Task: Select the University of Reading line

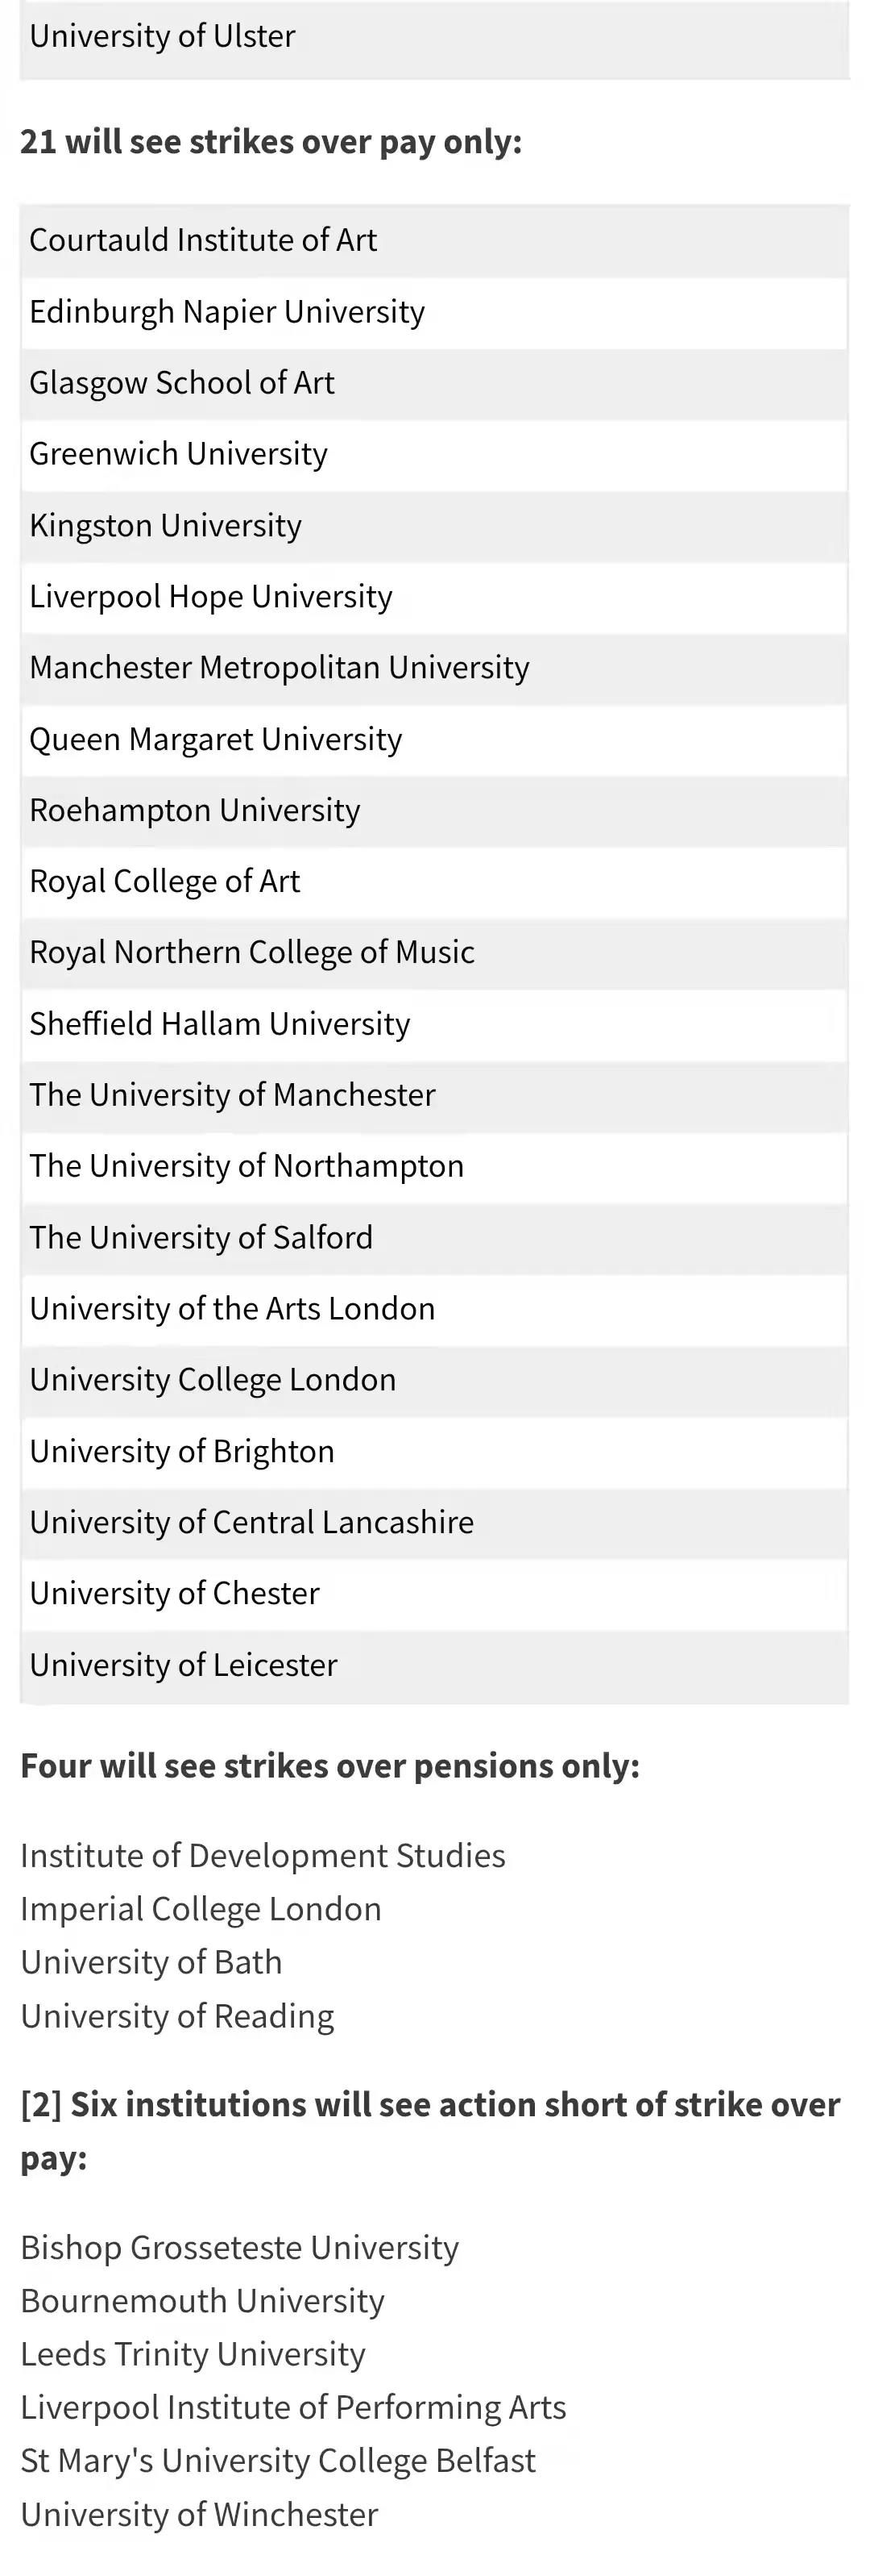Action: pyautogui.click(x=176, y=2017)
